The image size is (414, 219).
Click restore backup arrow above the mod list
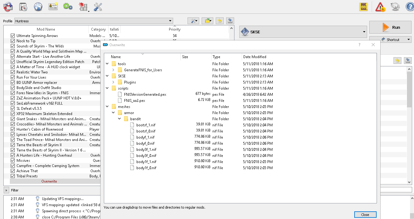coord(219,21)
